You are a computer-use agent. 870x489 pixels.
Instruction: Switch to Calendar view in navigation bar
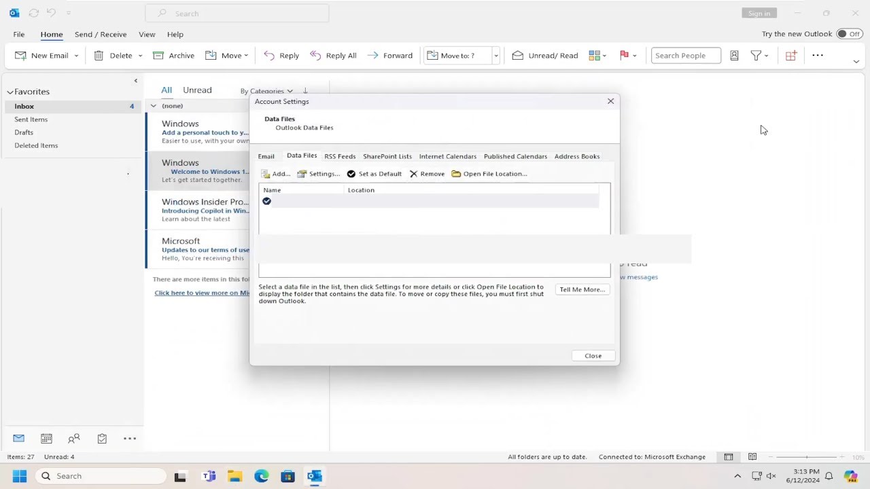46,439
